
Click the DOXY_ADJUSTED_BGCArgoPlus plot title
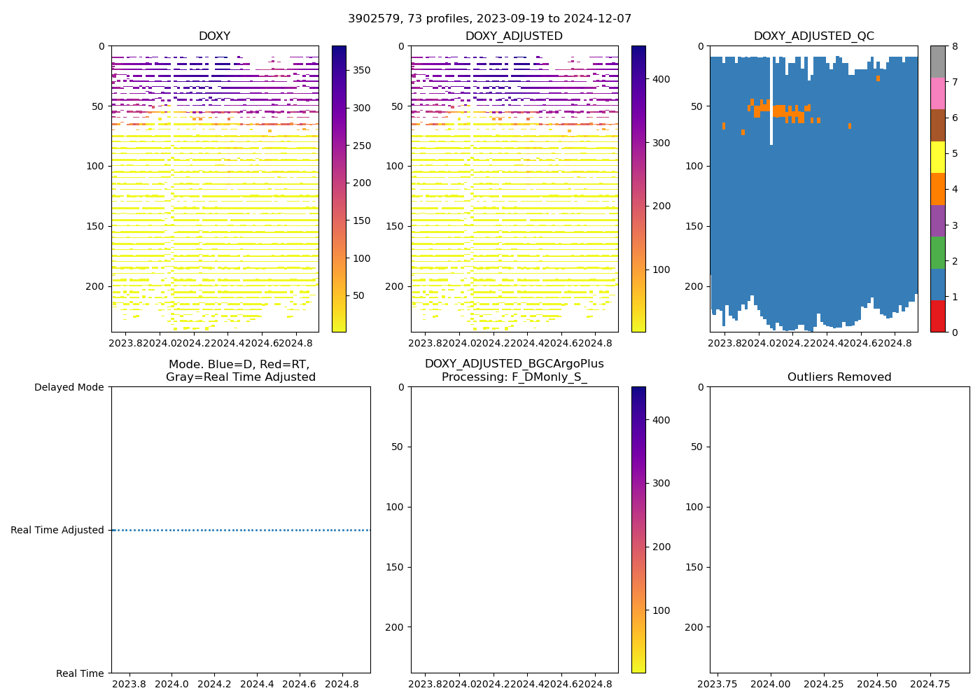click(x=514, y=364)
